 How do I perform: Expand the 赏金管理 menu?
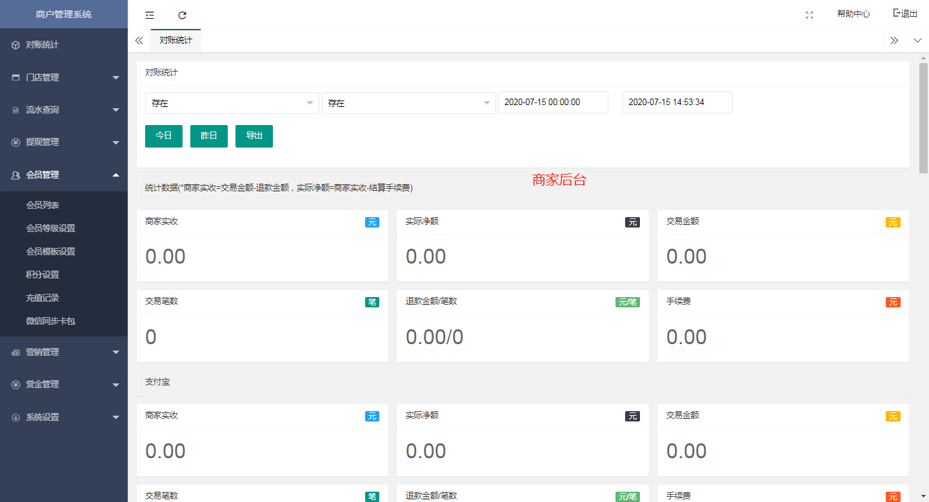coord(64,384)
